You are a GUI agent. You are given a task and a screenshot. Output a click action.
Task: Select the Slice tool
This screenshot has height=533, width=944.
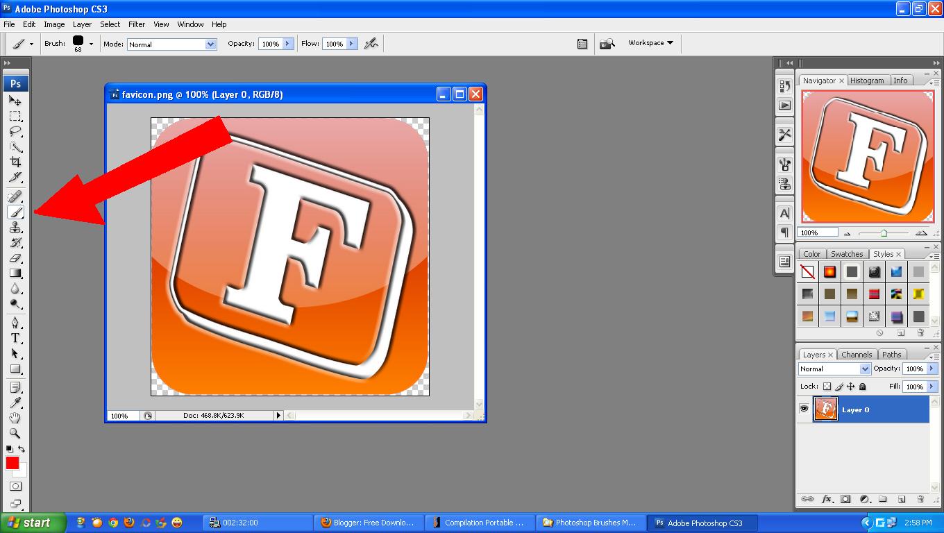coord(15,177)
